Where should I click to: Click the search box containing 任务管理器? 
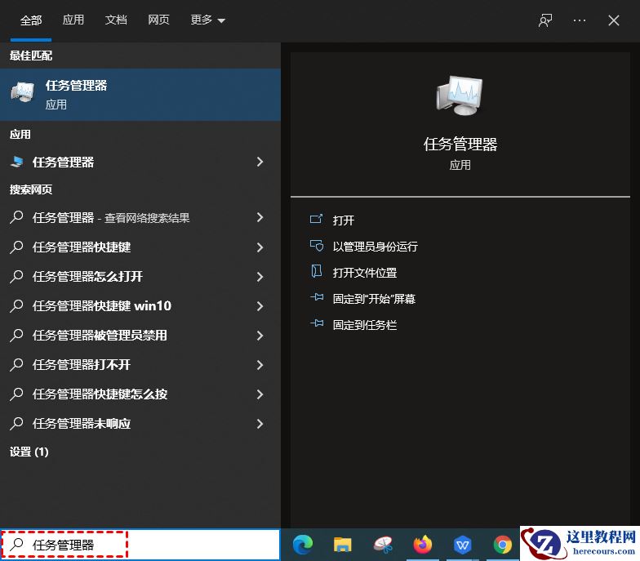140,545
